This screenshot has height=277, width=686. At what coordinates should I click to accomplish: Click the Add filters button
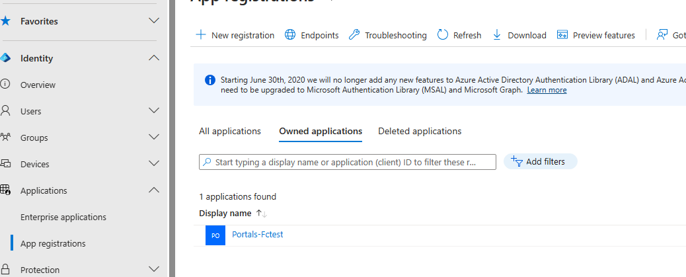click(x=541, y=161)
